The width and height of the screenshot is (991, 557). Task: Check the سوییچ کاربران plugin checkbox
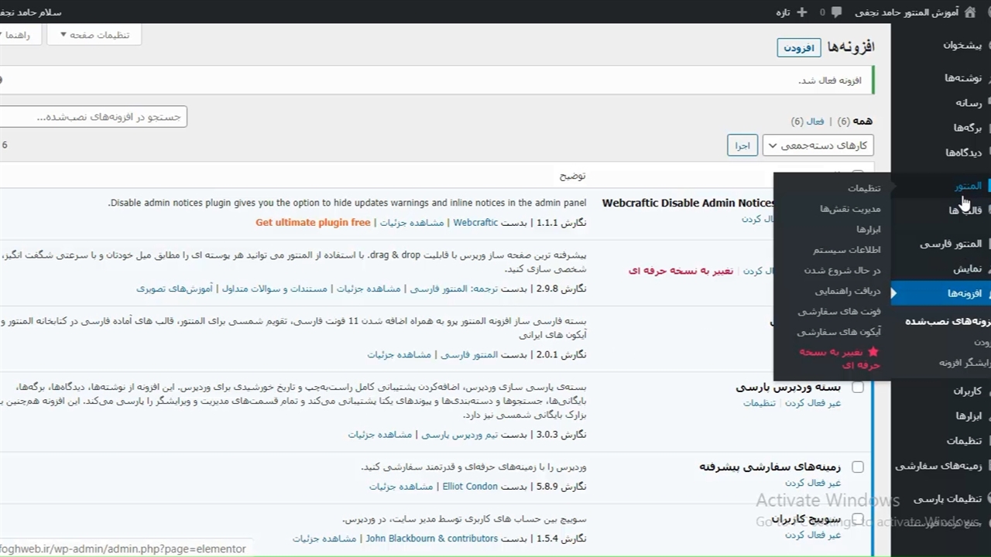(858, 518)
